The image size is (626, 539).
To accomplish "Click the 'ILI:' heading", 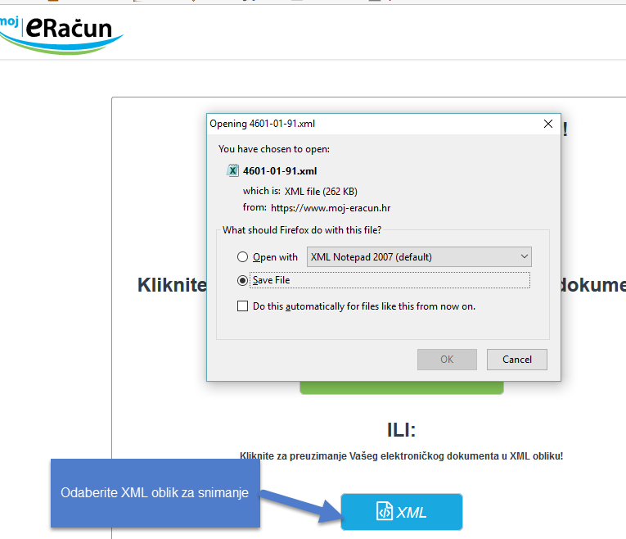I will 401,431.
